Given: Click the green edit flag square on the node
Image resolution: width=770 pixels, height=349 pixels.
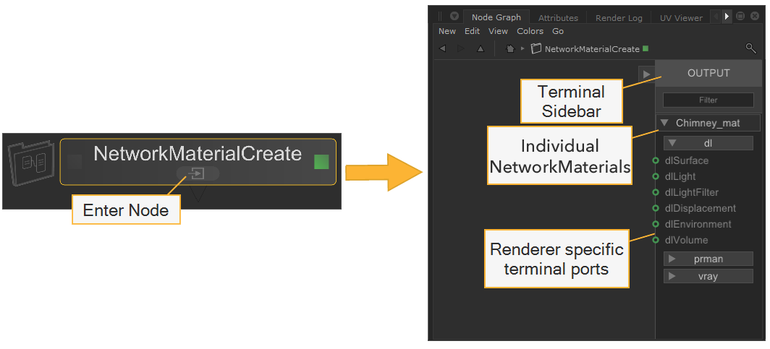Looking at the screenshot, I should [x=321, y=162].
